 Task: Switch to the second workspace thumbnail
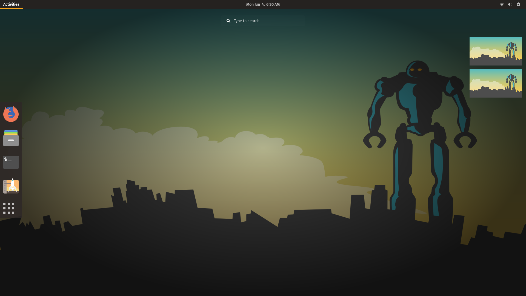click(x=496, y=83)
